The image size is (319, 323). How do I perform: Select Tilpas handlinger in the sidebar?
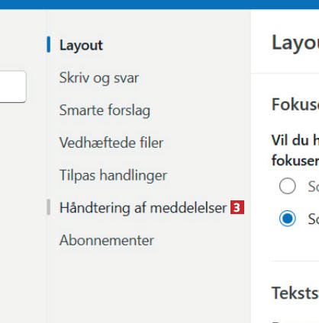click(x=113, y=175)
